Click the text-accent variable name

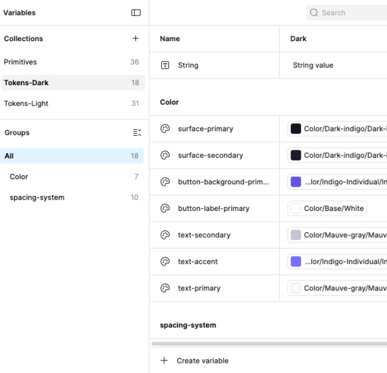(198, 262)
